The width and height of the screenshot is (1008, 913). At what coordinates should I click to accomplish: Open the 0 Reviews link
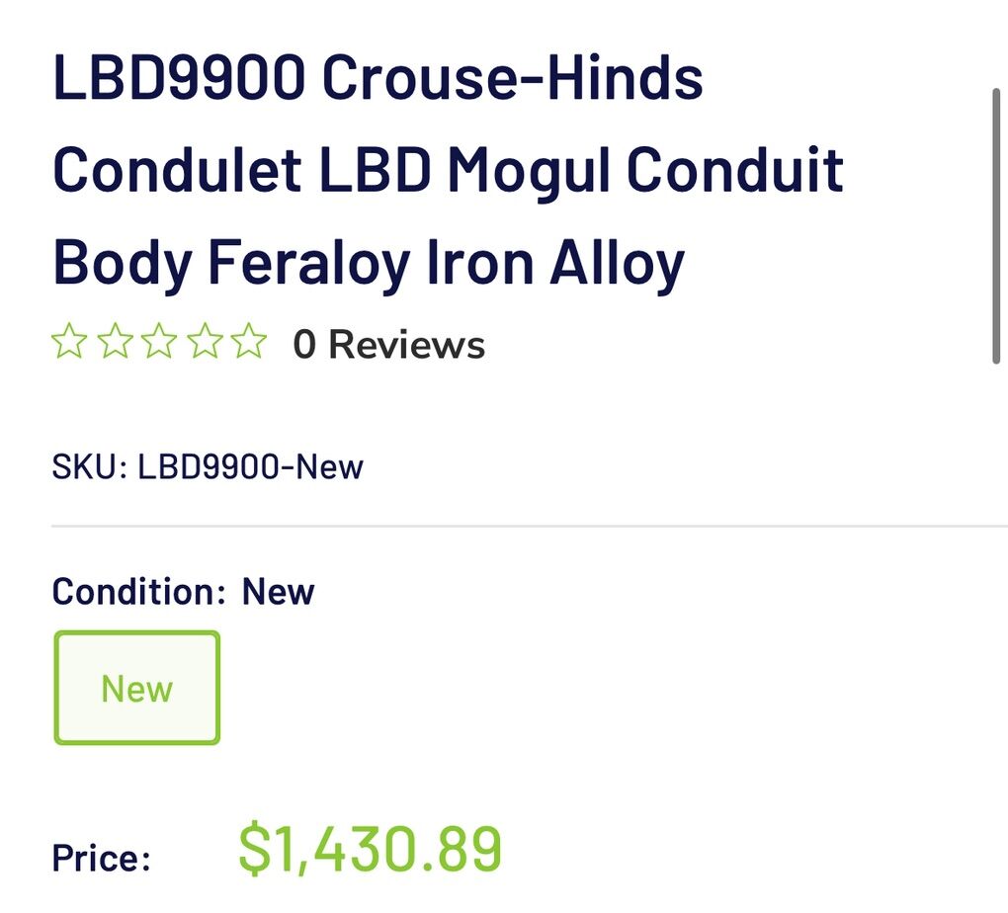(x=388, y=345)
